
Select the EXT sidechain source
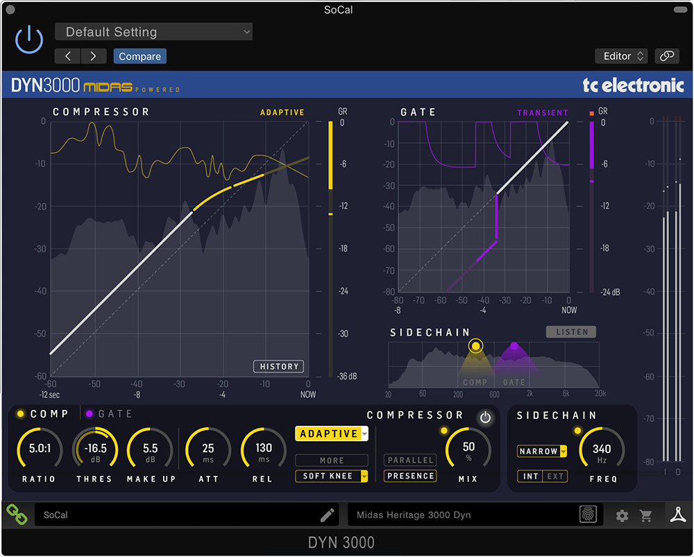click(x=555, y=476)
